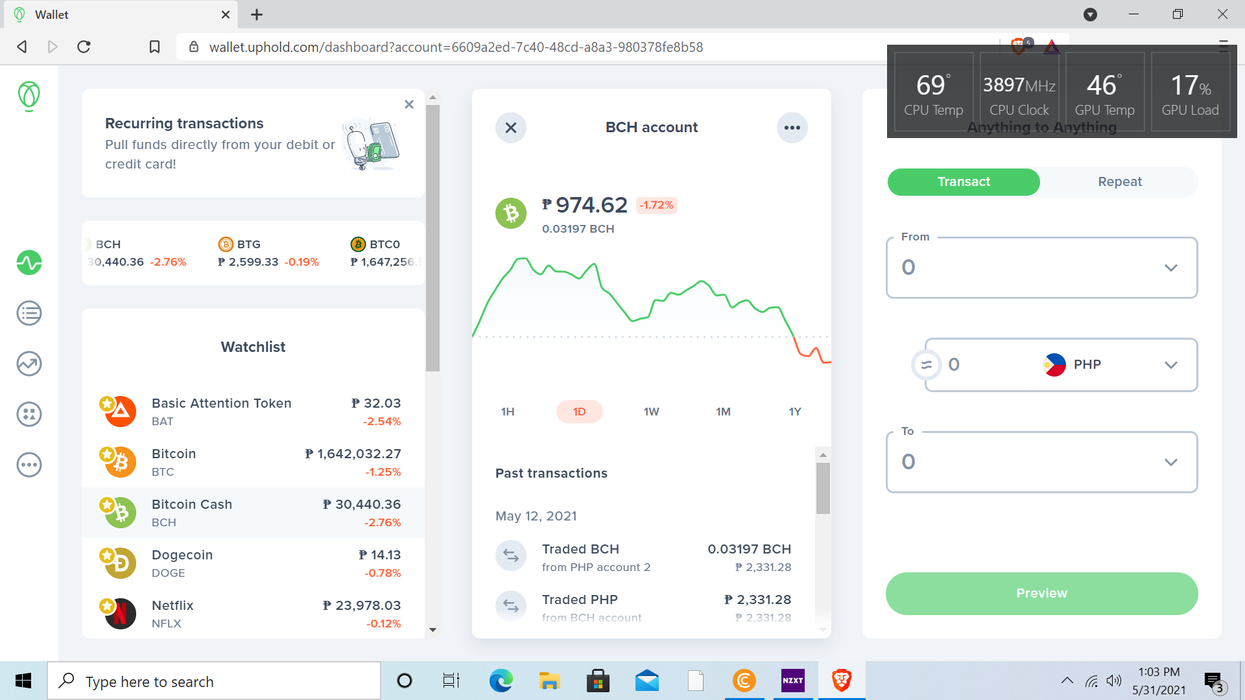Image resolution: width=1245 pixels, height=700 pixels.
Task: Open Microsoft Store from taskbar
Action: click(x=598, y=681)
